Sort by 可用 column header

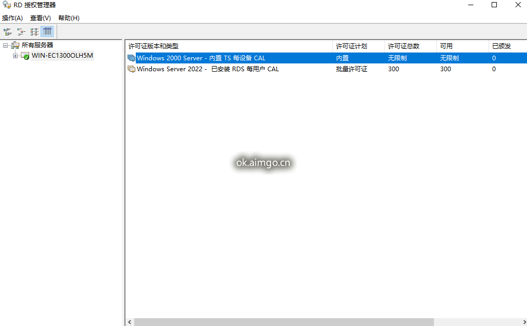pyautogui.click(x=462, y=46)
